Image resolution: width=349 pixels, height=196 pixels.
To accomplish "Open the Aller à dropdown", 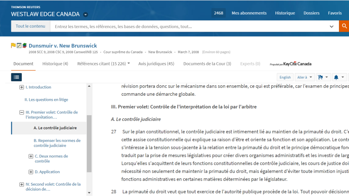I will pyautogui.click(x=304, y=77).
